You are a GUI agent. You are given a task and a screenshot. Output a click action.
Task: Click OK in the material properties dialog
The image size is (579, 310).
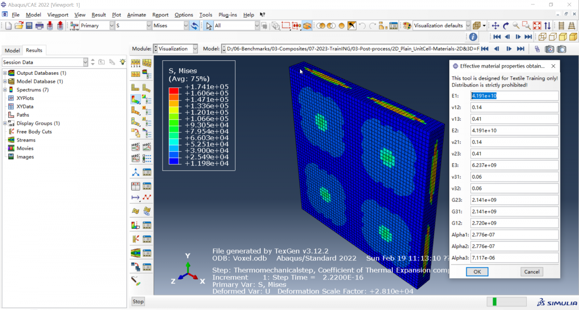click(x=477, y=271)
